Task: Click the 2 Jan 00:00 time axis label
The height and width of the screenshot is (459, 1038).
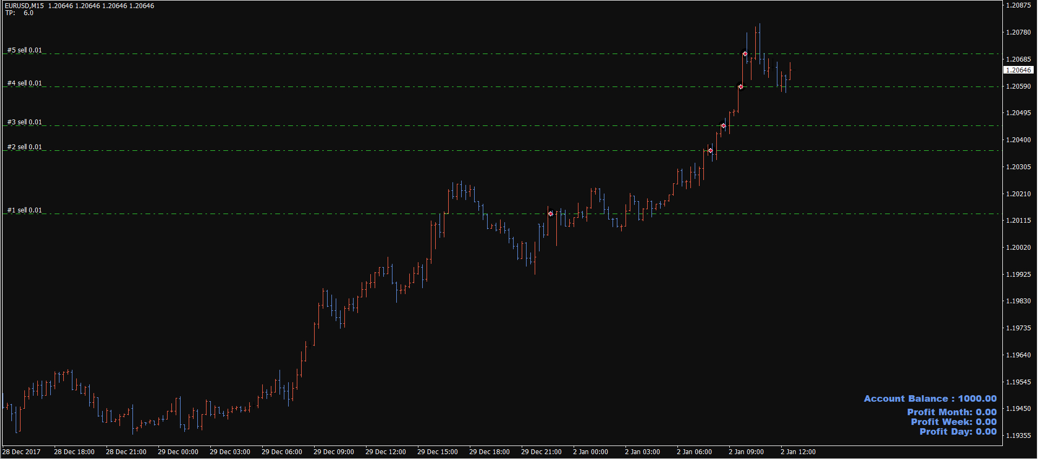Action: (x=590, y=452)
